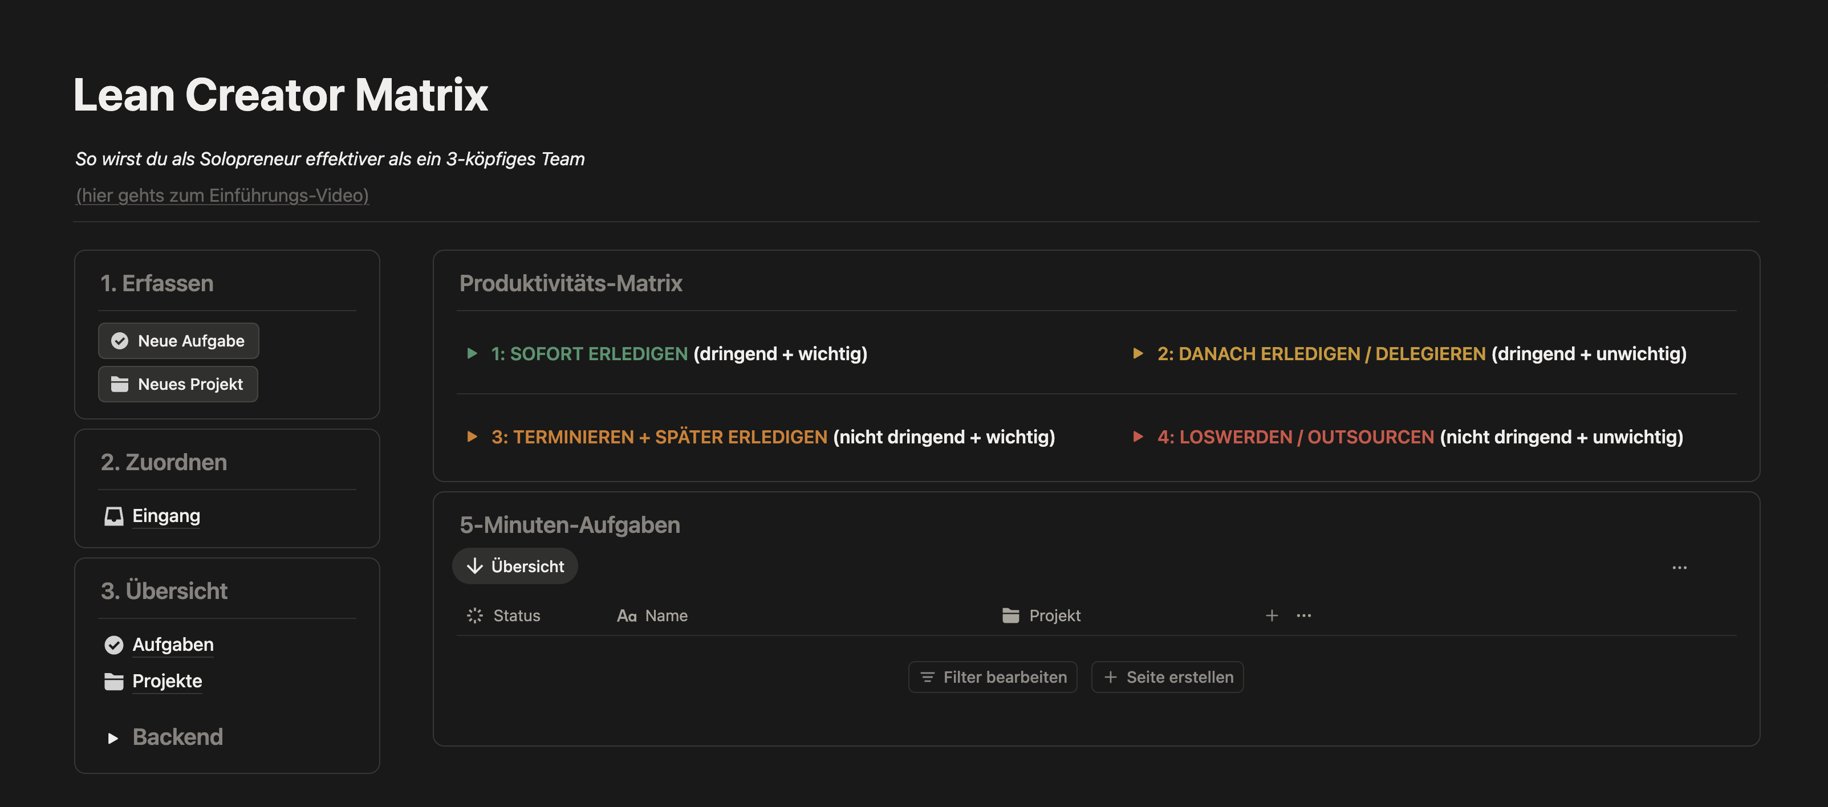This screenshot has height=807, width=1828.
Task: Click the checkmark icon beside Aufgaben
Action: tap(113, 645)
